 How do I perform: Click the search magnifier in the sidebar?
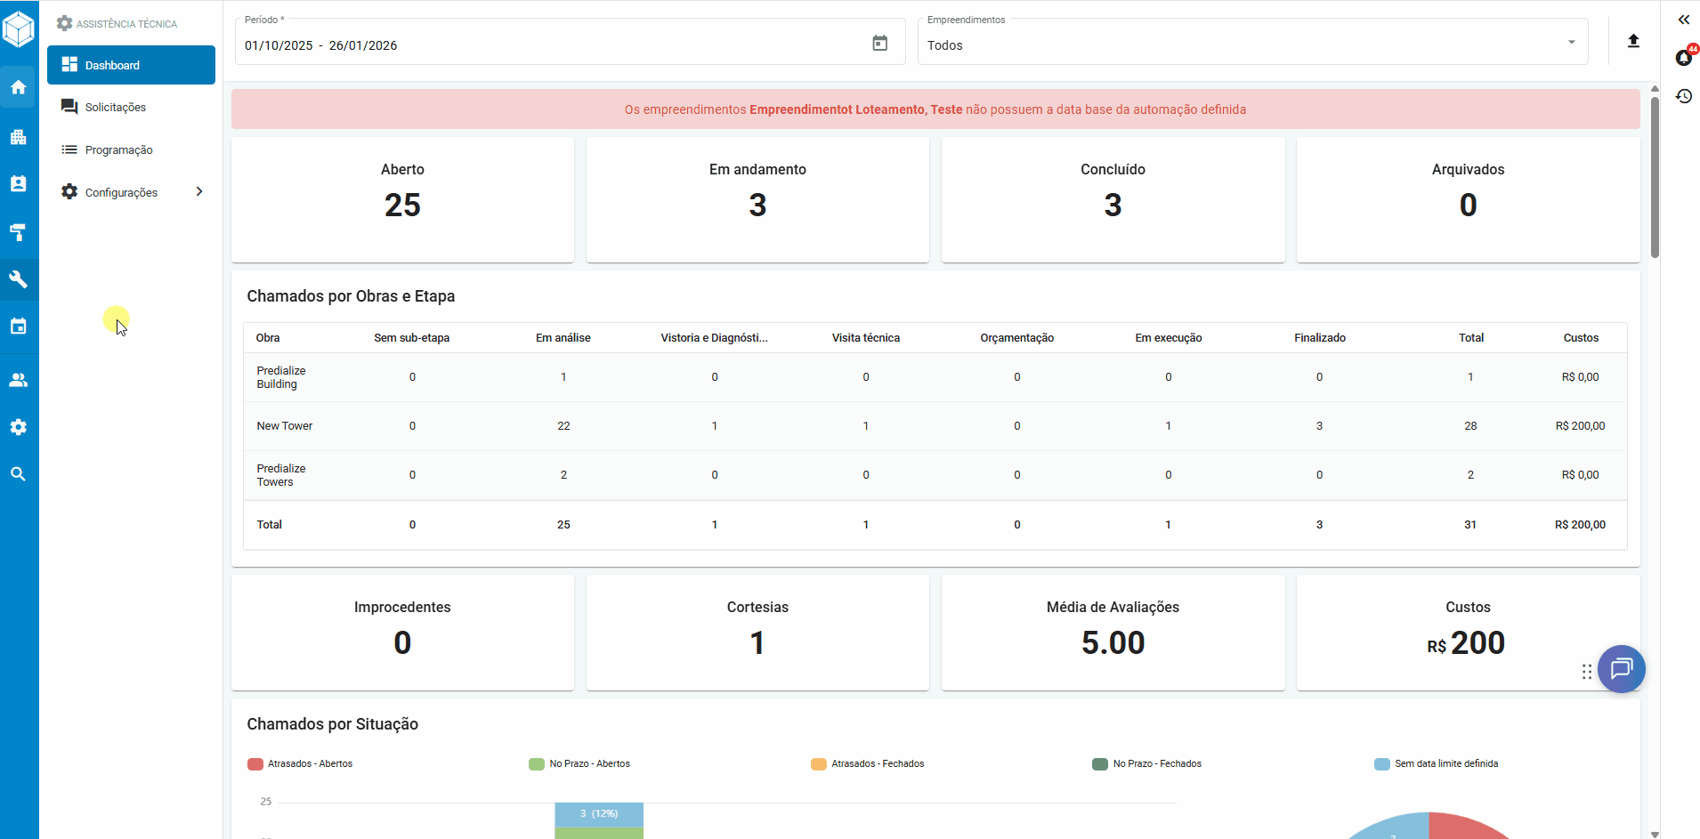[x=18, y=474]
